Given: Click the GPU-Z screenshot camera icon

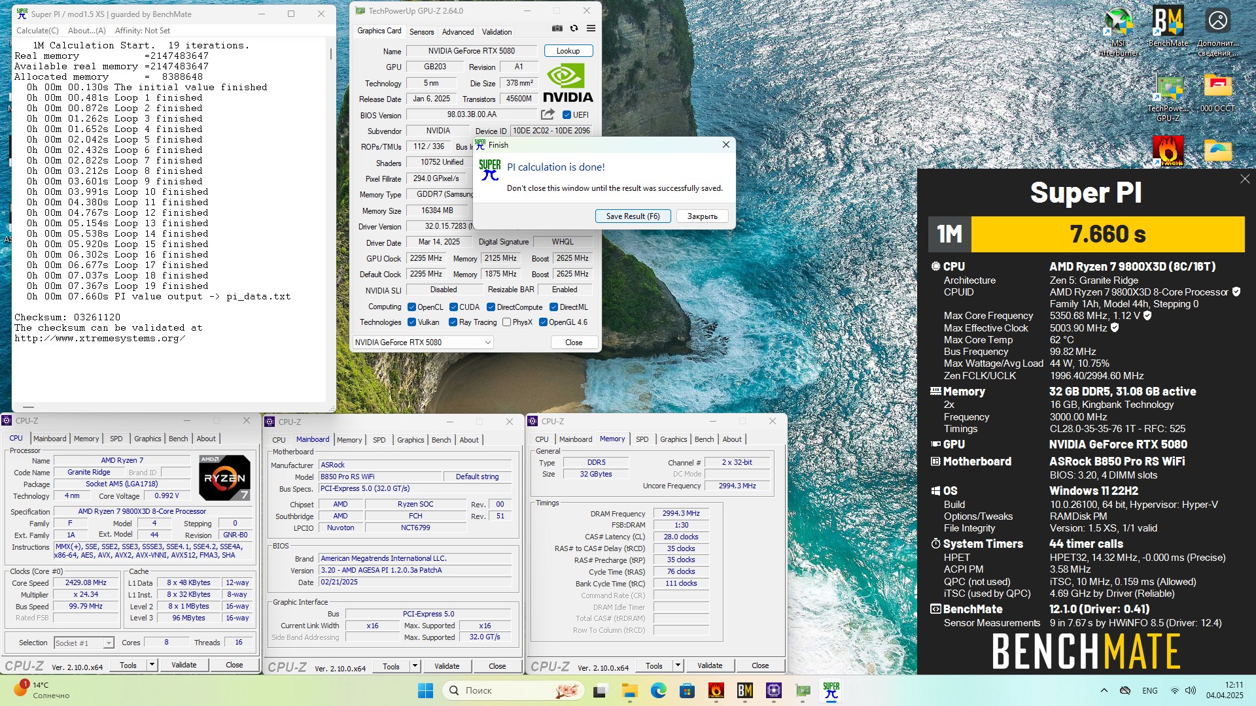Looking at the screenshot, I should click(x=557, y=28).
